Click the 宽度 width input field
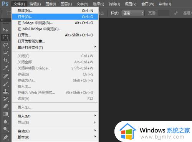Viewport: 192px width, 142px height. (x=164, y=13)
